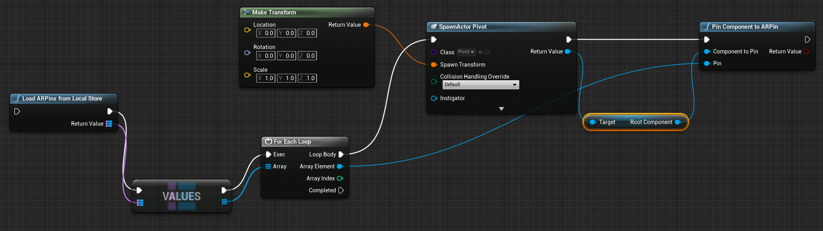Image resolution: width=823 pixels, height=231 pixels.
Task: Edit Location Y value field
Action: [x=287, y=33]
